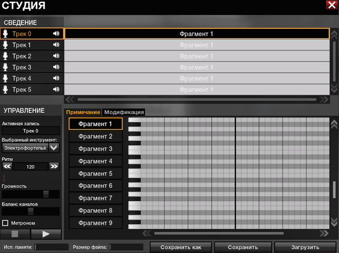Mute the speaker on Трек 2
Screen dimensions: 339x253
pos(56,56)
